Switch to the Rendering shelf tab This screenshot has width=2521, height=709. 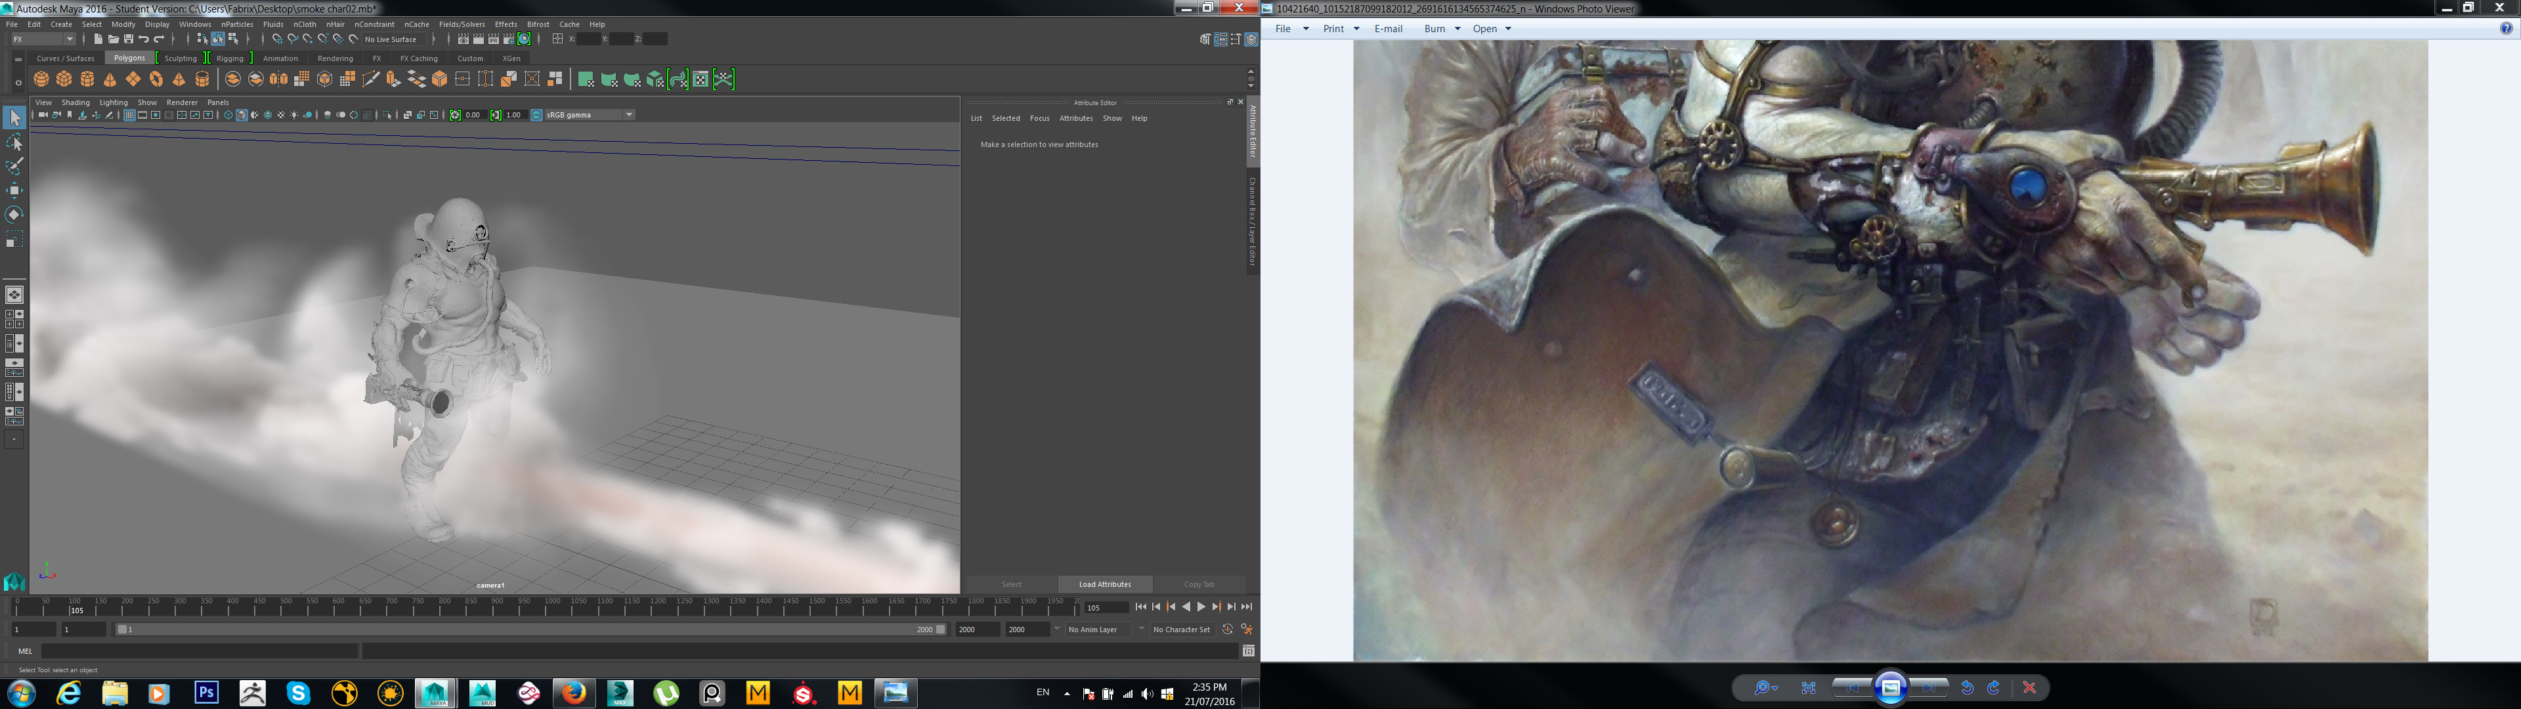coord(335,58)
